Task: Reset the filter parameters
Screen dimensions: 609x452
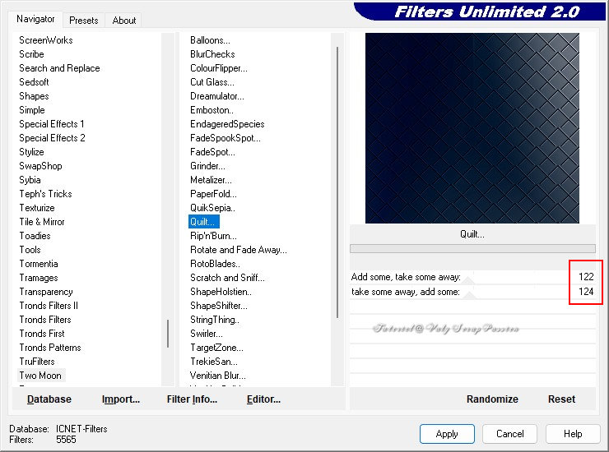Action: (561, 399)
